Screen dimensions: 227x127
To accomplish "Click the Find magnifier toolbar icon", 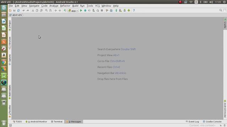I will pos(46,10).
